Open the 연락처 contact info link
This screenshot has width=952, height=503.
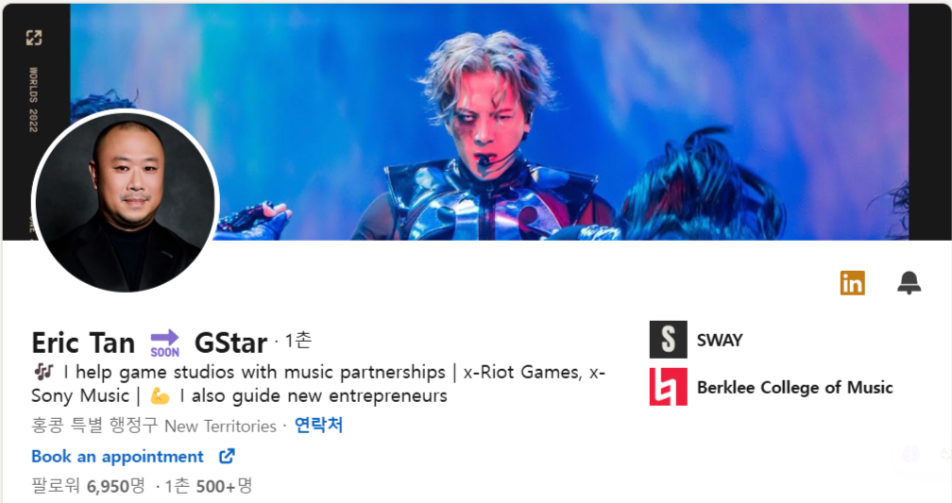coord(319,426)
